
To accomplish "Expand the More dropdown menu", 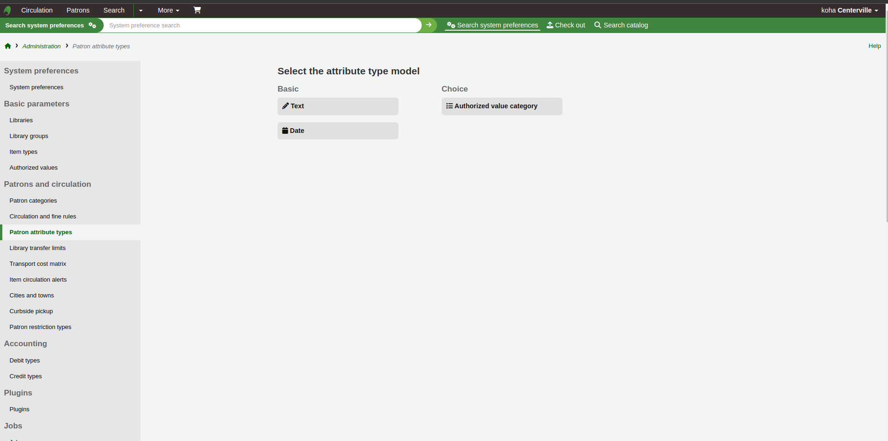I will coord(168,10).
